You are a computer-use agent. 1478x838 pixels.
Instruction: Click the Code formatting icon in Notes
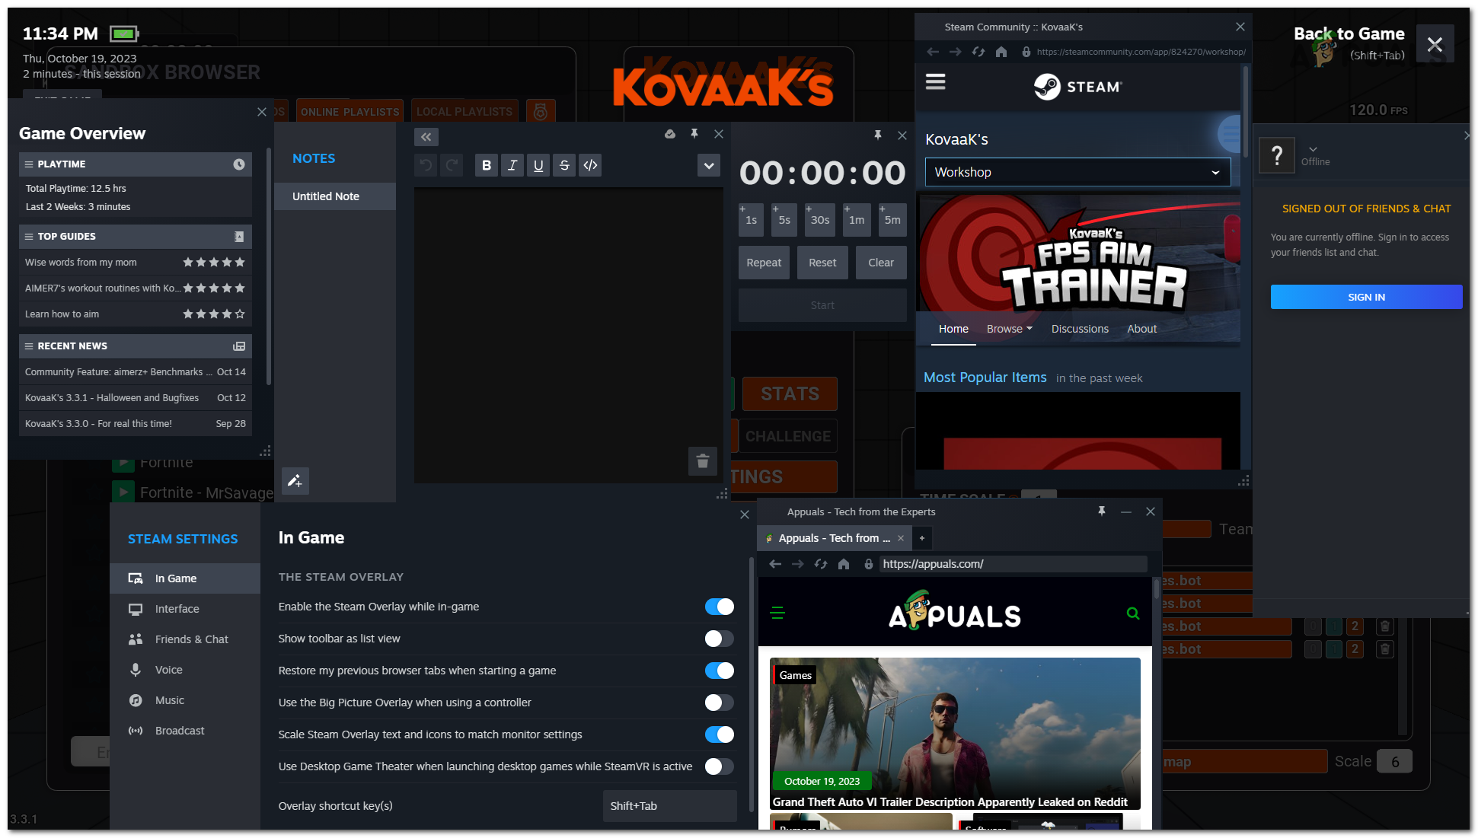click(x=590, y=165)
